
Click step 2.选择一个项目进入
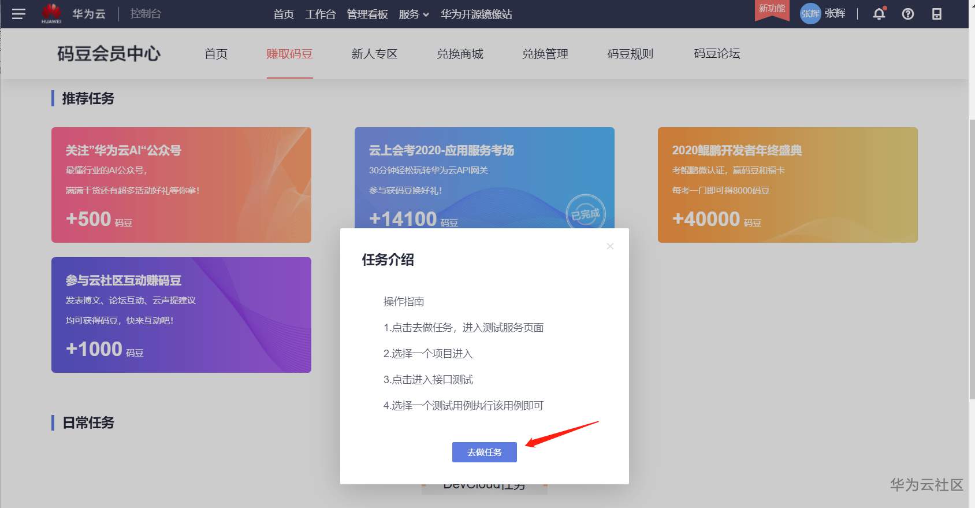[428, 354]
